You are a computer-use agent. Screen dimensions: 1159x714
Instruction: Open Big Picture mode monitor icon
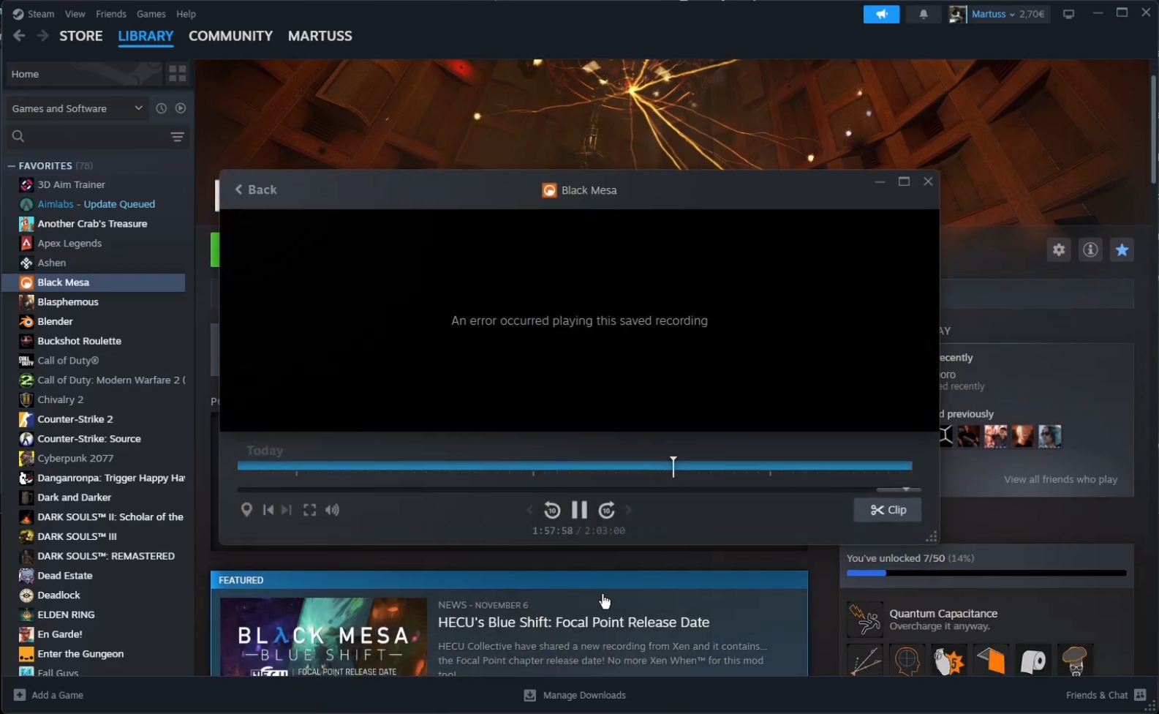click(x=1068, y=14)
